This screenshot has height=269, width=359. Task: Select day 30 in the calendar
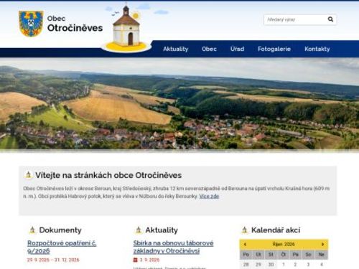click(271, 265)
